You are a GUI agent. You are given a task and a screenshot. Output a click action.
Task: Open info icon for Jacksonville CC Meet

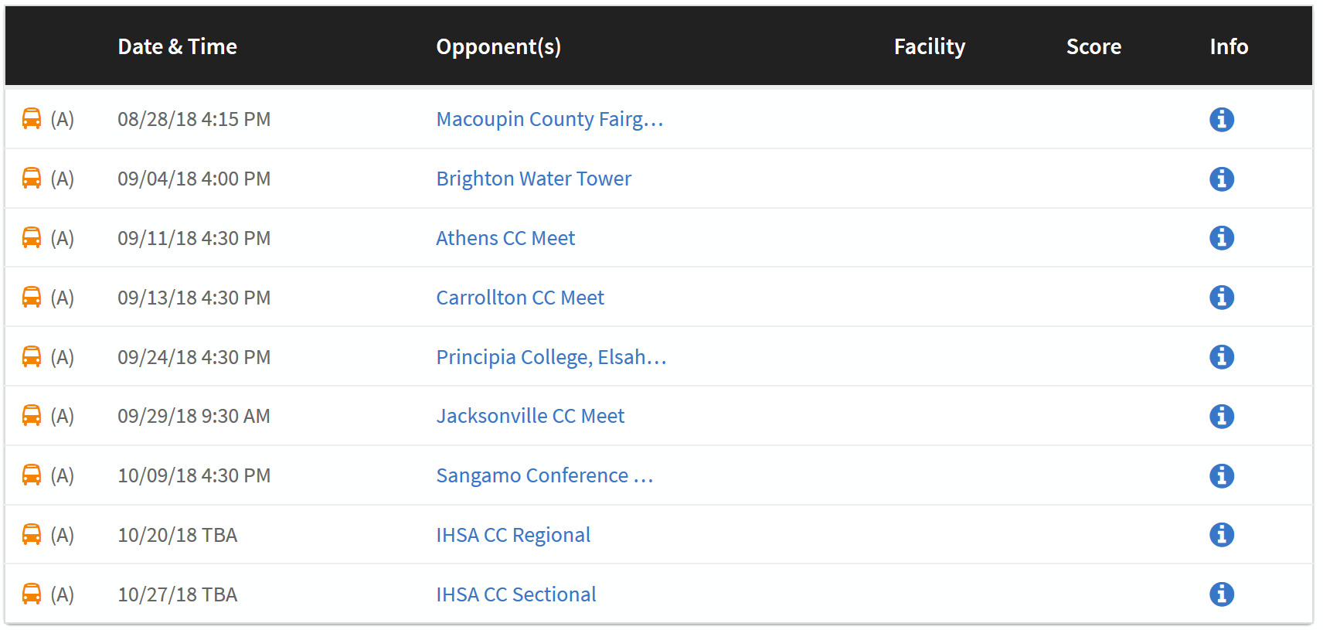tap(1221, 417)
